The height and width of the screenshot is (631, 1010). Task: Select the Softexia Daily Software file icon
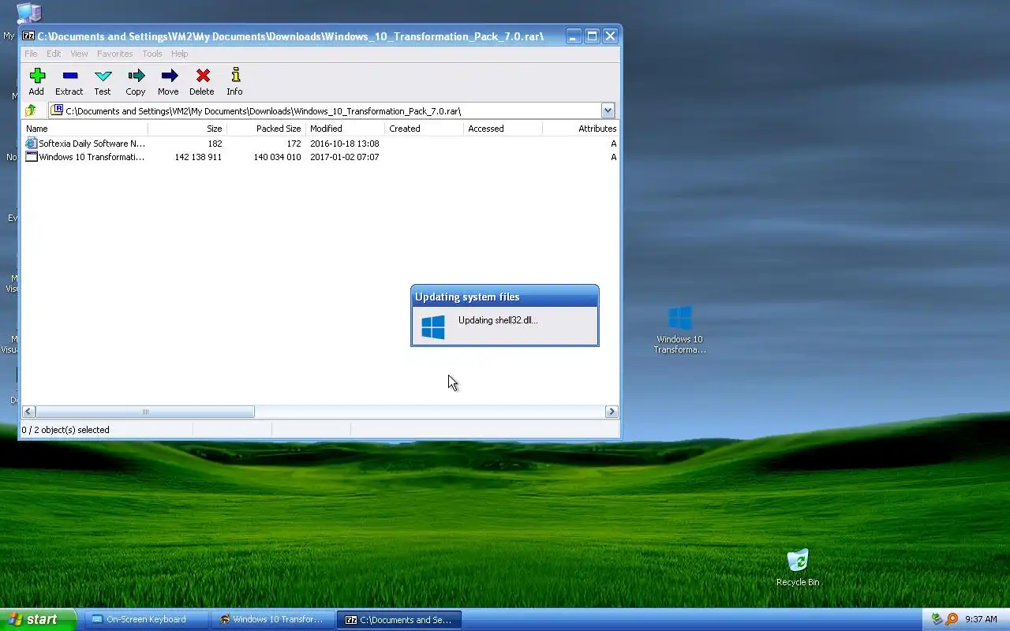[x=32, y=144]
